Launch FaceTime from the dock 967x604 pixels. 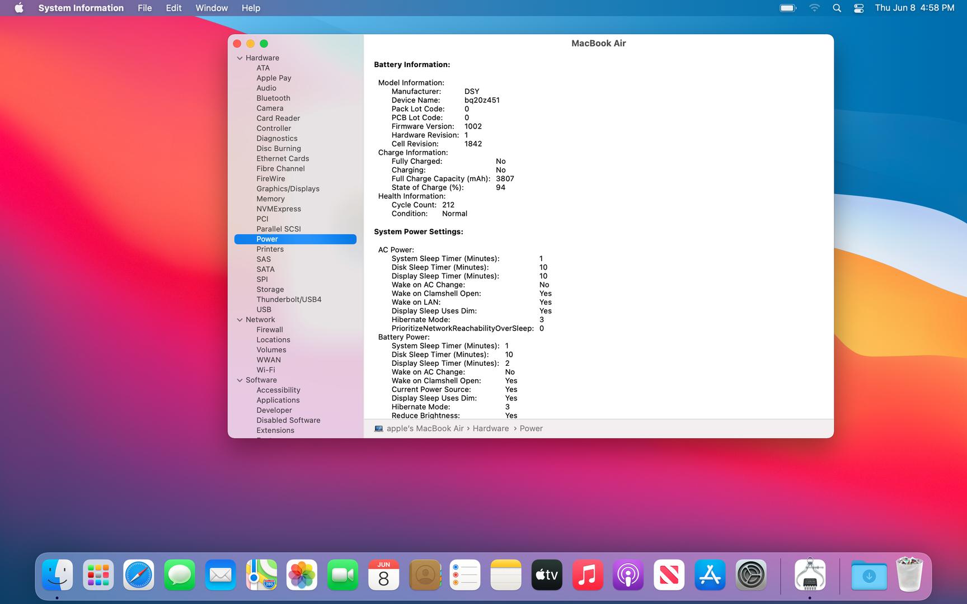coord(342,575)
